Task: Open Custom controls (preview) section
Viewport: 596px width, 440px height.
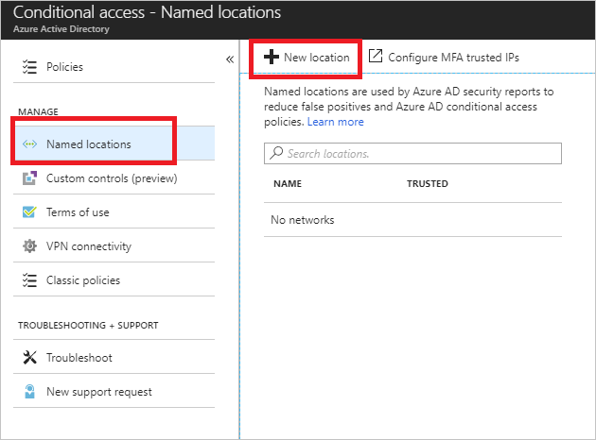Action: coord(111,178)
